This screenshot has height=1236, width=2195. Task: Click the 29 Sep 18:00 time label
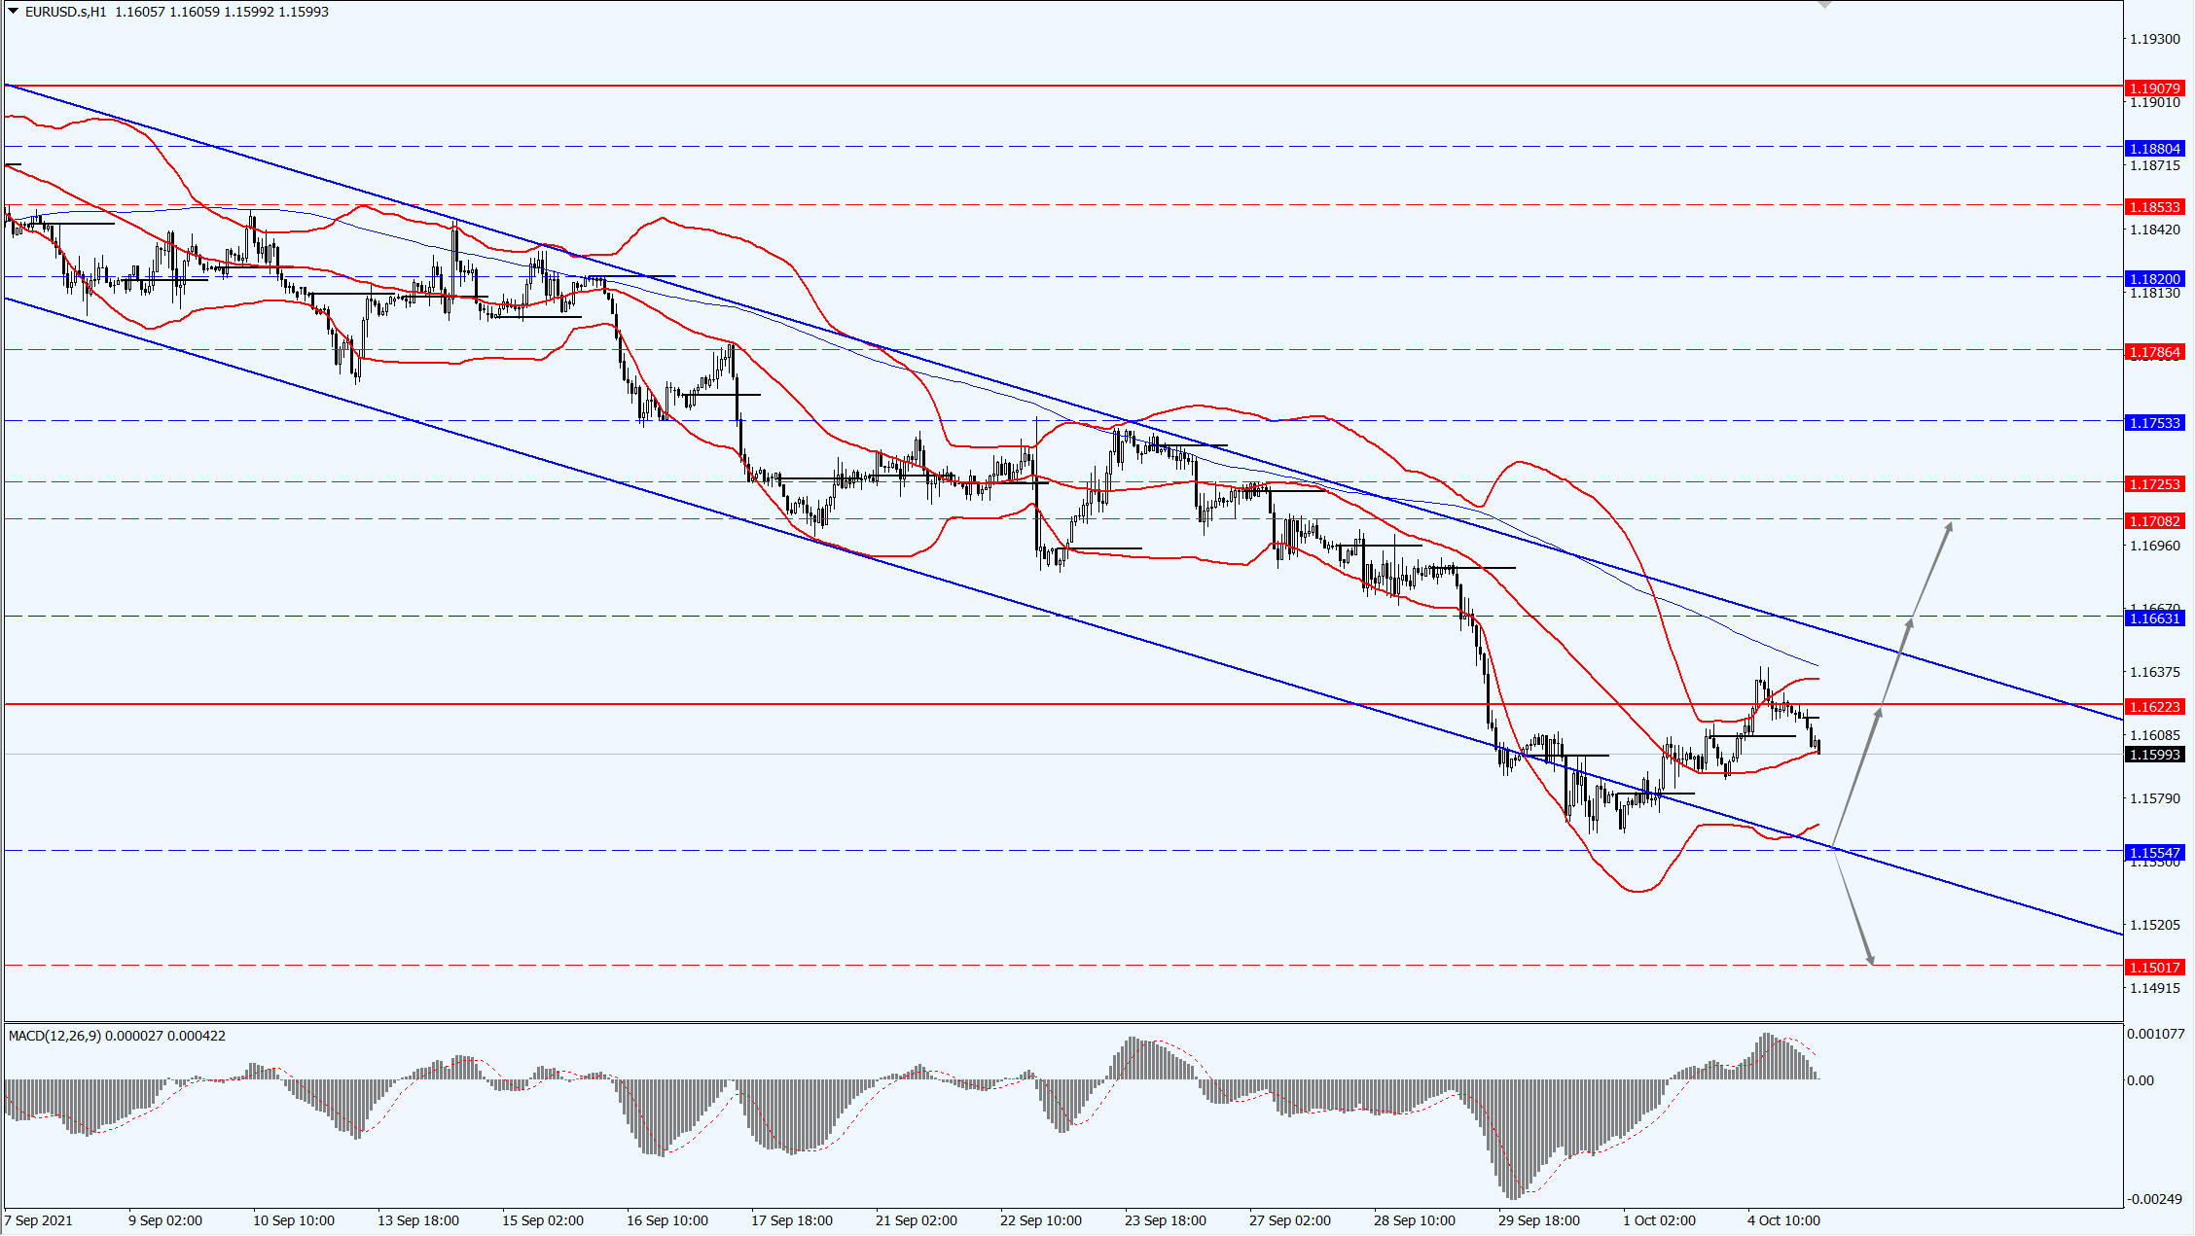(x=1539, y=1220)
